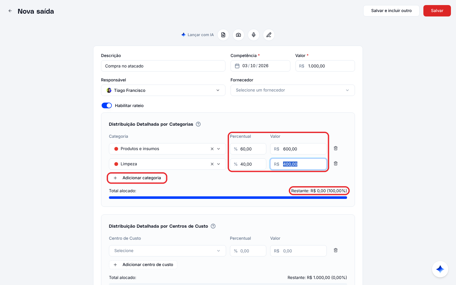Image resolution: width=456 pixels, height=285 pixels.
Task: Click the blue sparkle icon beside Lançar com IA
Action: point(183,35)
